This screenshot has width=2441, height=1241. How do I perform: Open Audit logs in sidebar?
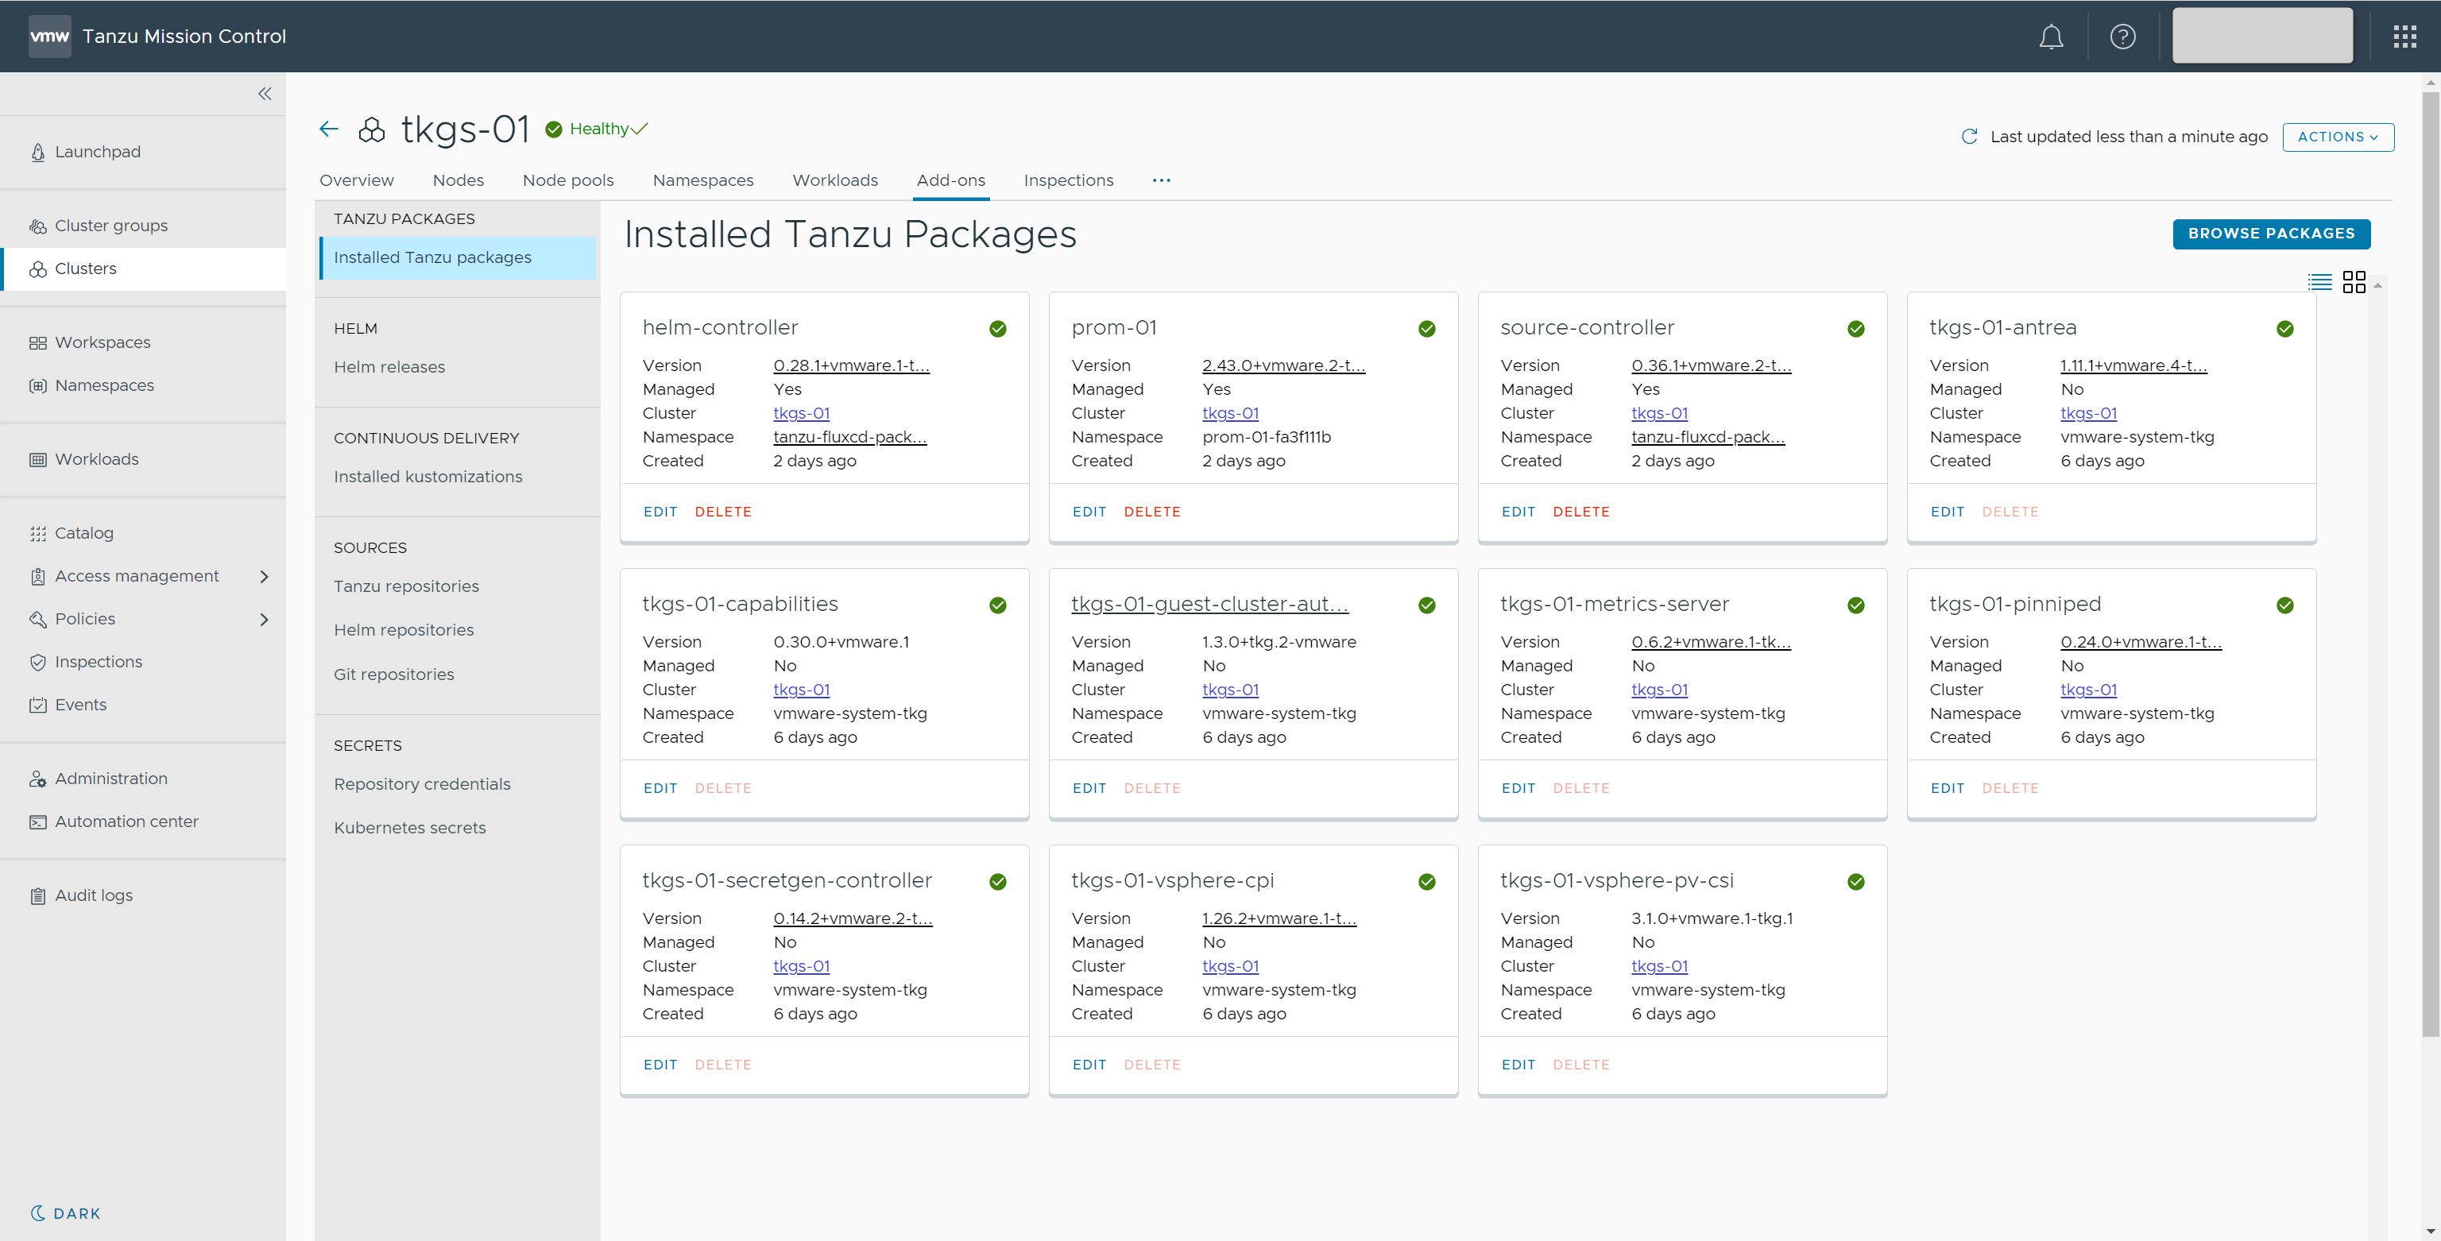pyautogui.click(x=93, y=895)
